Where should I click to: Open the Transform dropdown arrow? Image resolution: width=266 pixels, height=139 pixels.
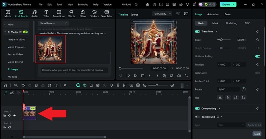coord(216,31)
